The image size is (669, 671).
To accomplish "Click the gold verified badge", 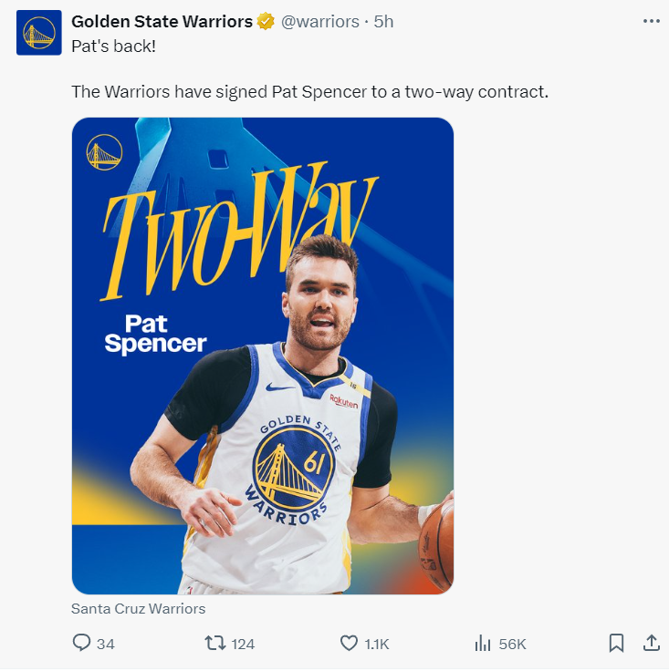I will click(266, 22).
